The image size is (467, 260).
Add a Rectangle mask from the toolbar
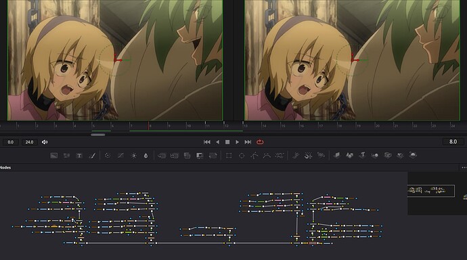[229, 156]
